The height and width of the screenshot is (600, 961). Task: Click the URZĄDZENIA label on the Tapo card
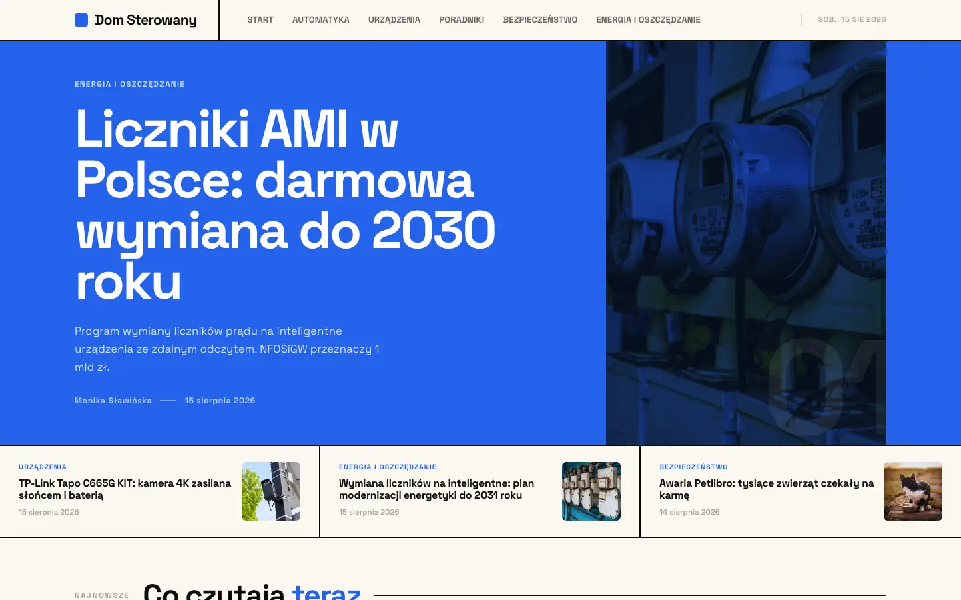[x=43, y=467]
